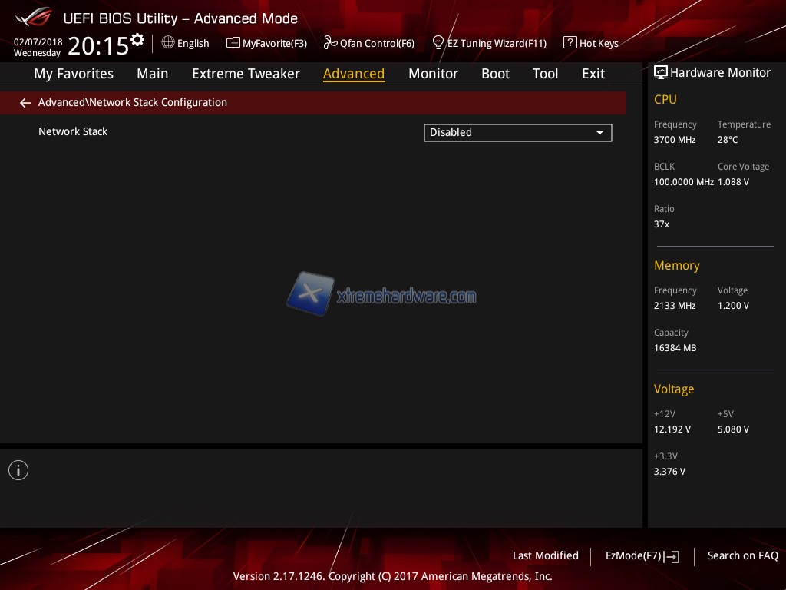The width and height of the screenshot is (786, 590).
Task: Open MyFavorite(F3) list icon
Action: click(x=233, y=43)
